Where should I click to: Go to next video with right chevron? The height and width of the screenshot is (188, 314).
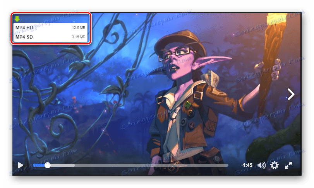291,94
